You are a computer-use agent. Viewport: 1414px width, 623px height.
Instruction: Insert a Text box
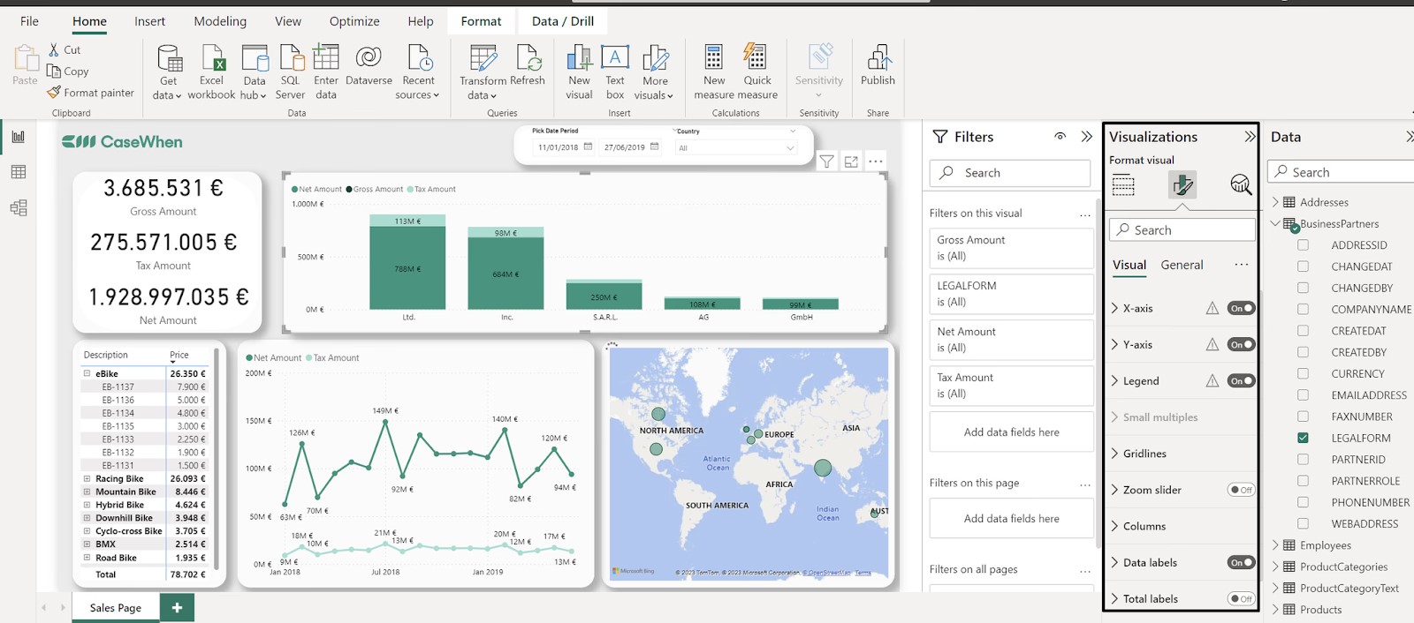coord(615,60)
